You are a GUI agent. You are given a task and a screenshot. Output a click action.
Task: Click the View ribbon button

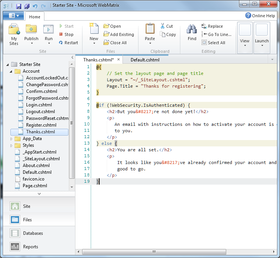click(x=245, y=37)
